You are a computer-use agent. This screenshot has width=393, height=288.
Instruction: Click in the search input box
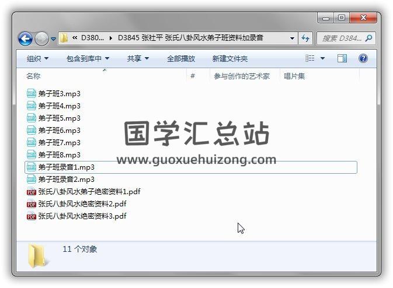[342, 38]
